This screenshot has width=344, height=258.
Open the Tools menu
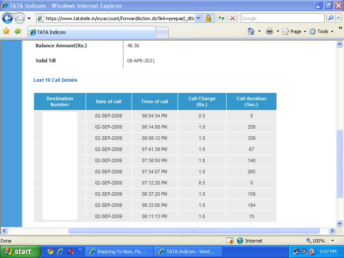(321, 31)
